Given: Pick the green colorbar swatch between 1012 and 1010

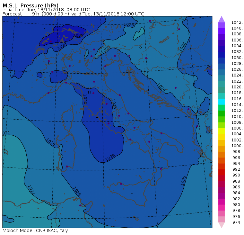Looking at the screenshot, I should coord(222,113).
